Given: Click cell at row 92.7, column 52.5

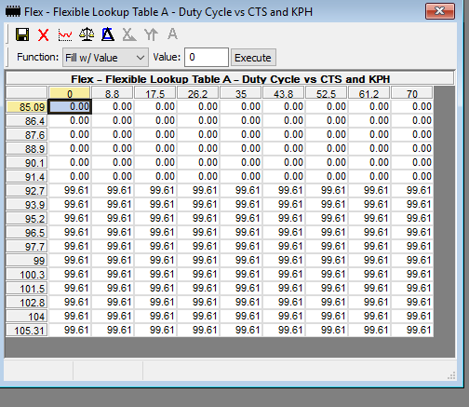Looking at the screenshot, I should pos(327,190).
